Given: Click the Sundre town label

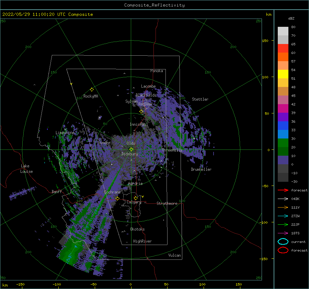Looking at the screenshot, I should point(104,142).
